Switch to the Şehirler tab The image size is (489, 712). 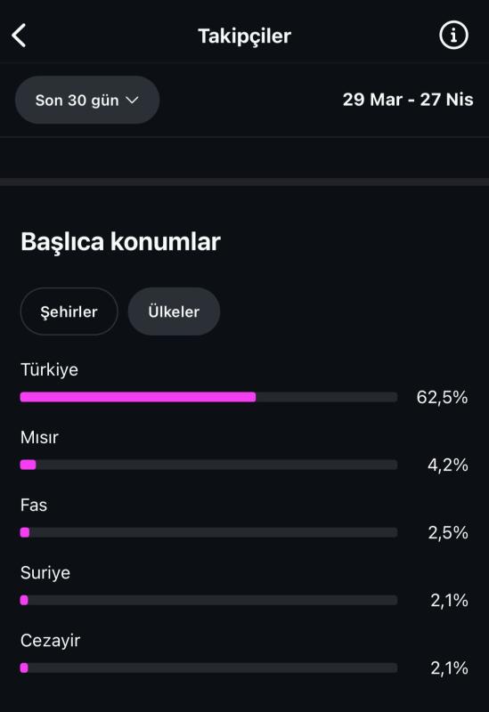[x=69, y=311]
